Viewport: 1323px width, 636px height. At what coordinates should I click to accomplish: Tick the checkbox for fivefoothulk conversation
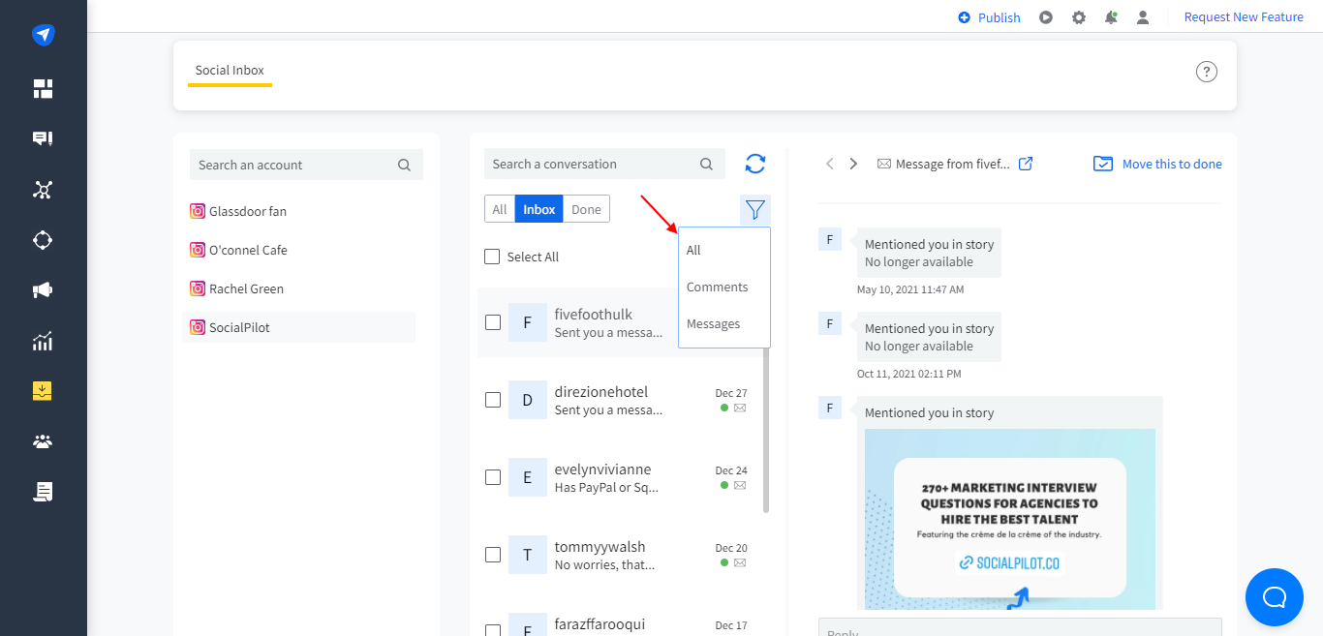pyautogui.click(x=493, y=322)
